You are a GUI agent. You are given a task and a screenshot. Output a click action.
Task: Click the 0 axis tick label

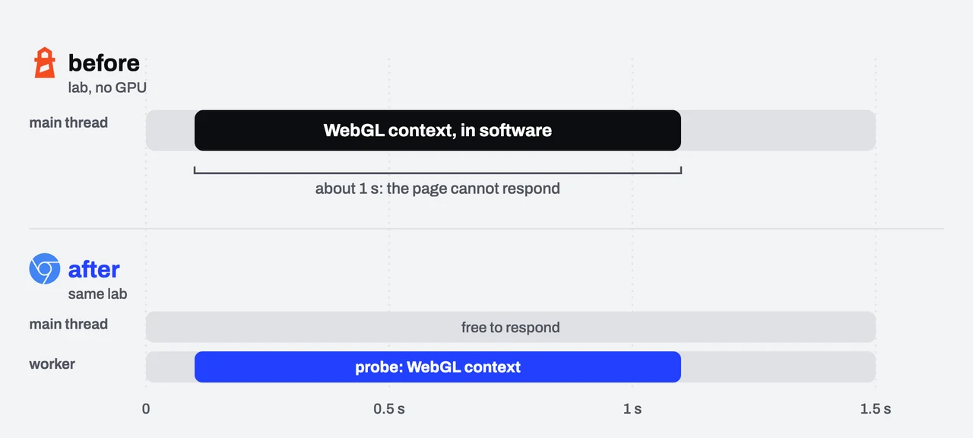click(x=146, y=409)
